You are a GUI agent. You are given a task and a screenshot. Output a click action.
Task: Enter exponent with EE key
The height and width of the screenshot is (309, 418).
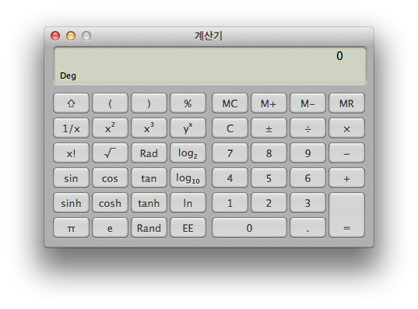[x=188, y=228]
